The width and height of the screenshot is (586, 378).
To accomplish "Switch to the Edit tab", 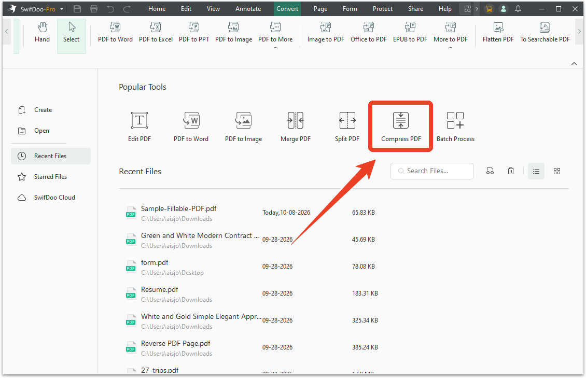I will click(186, 9).
